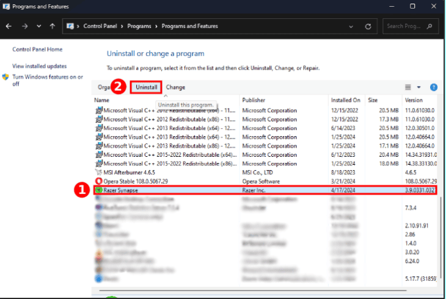Click Opera Software publisher cell
Viewport: 446px width, 299px height.
click(x=261, y=181)
